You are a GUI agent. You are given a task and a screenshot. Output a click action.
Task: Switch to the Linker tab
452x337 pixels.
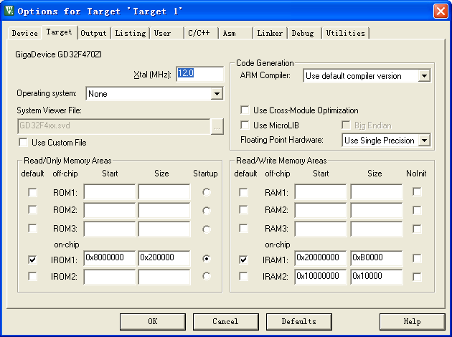point(270,33)
